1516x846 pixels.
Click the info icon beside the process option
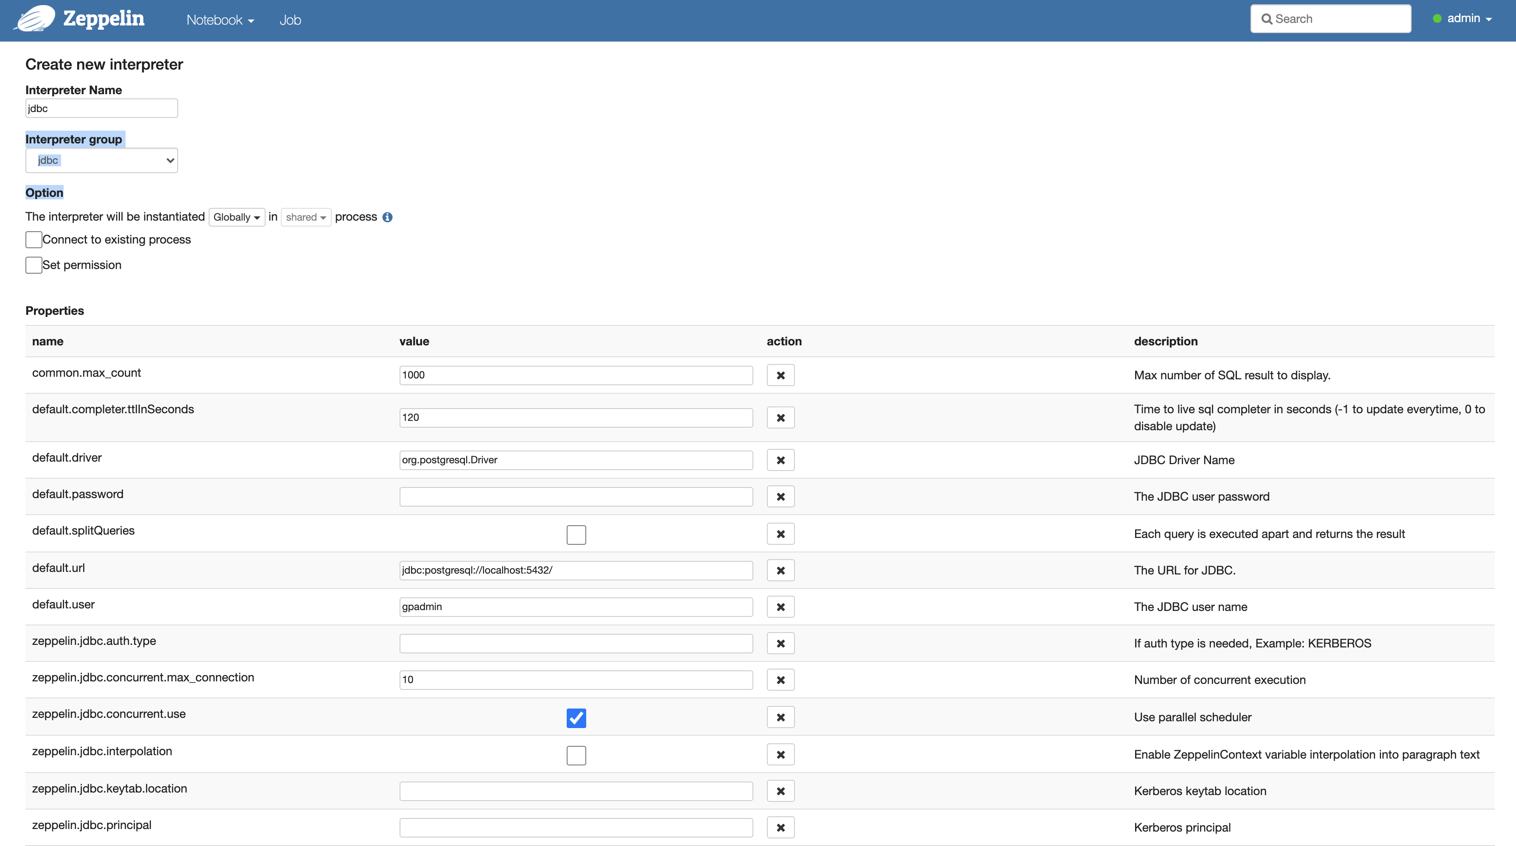[x=387, y=217]
